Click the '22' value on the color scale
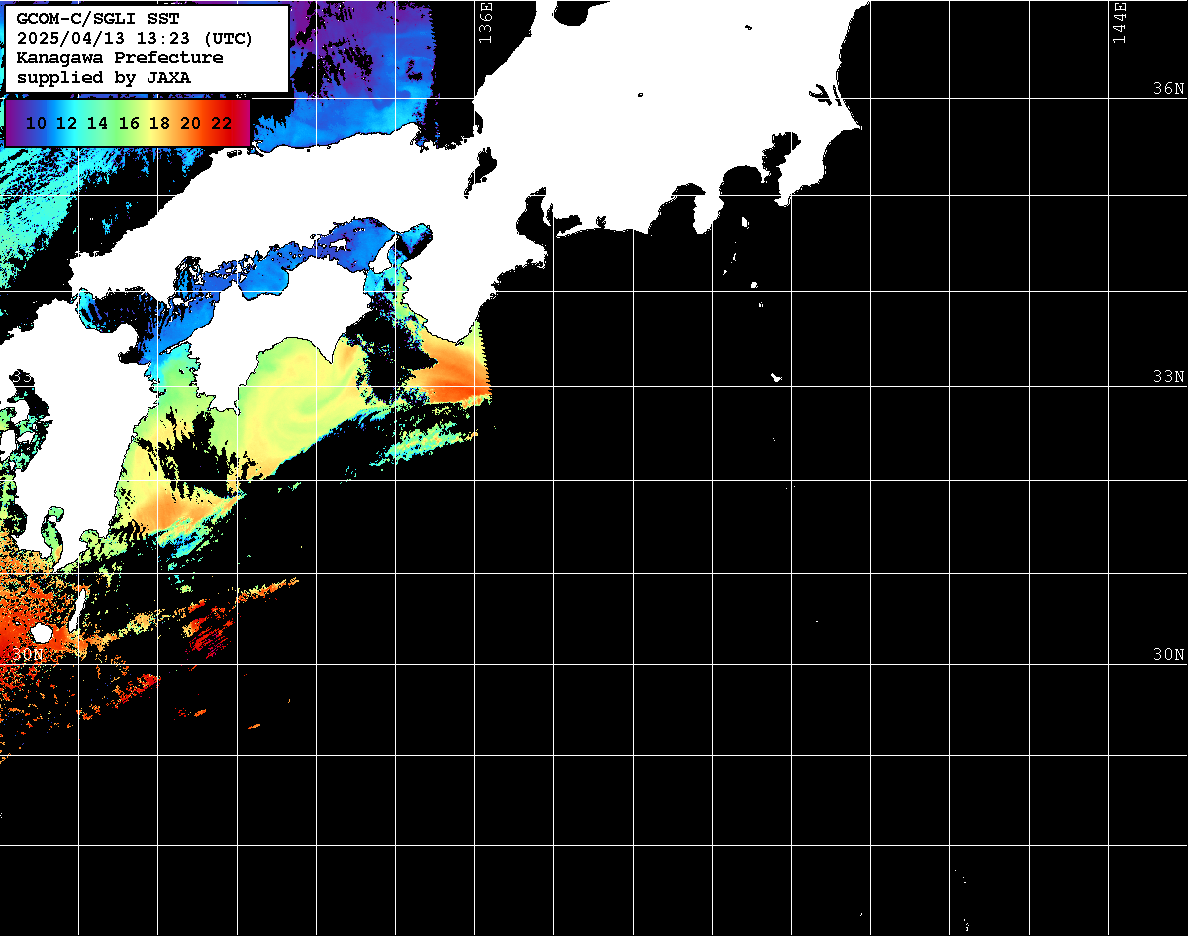Screen dimensions: 1188x936 (x=222, y=124)
